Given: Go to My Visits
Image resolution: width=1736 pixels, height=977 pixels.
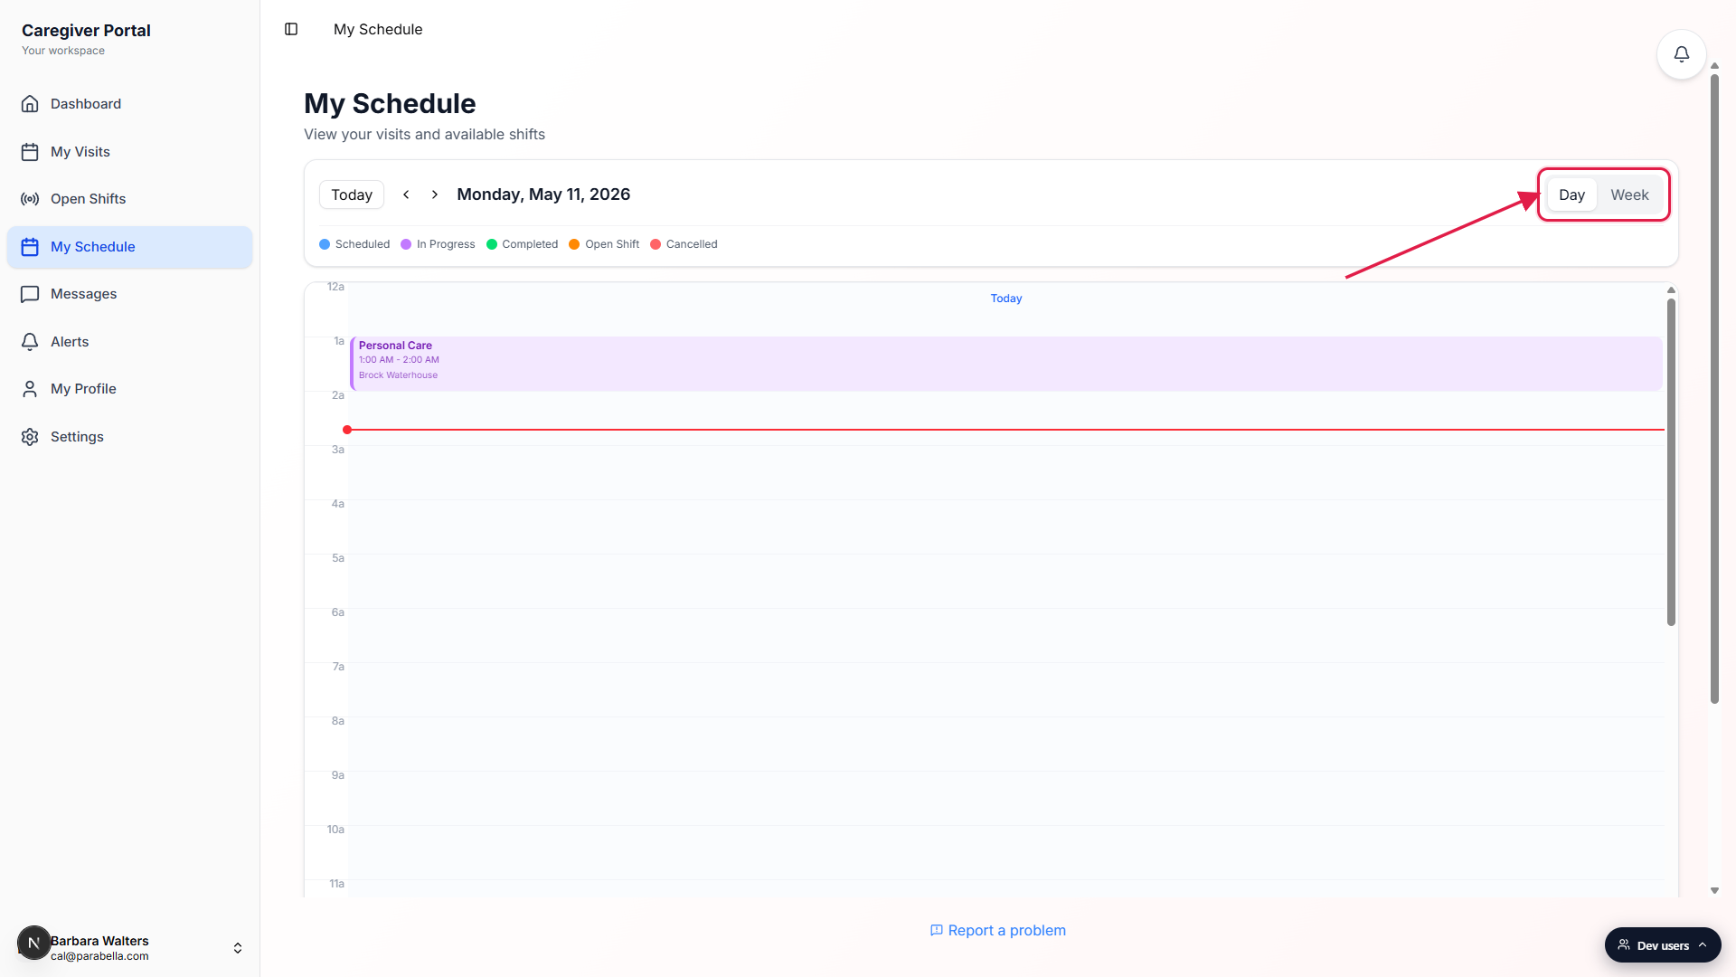Looking at the screenshot, I should (x=129, y=152).
